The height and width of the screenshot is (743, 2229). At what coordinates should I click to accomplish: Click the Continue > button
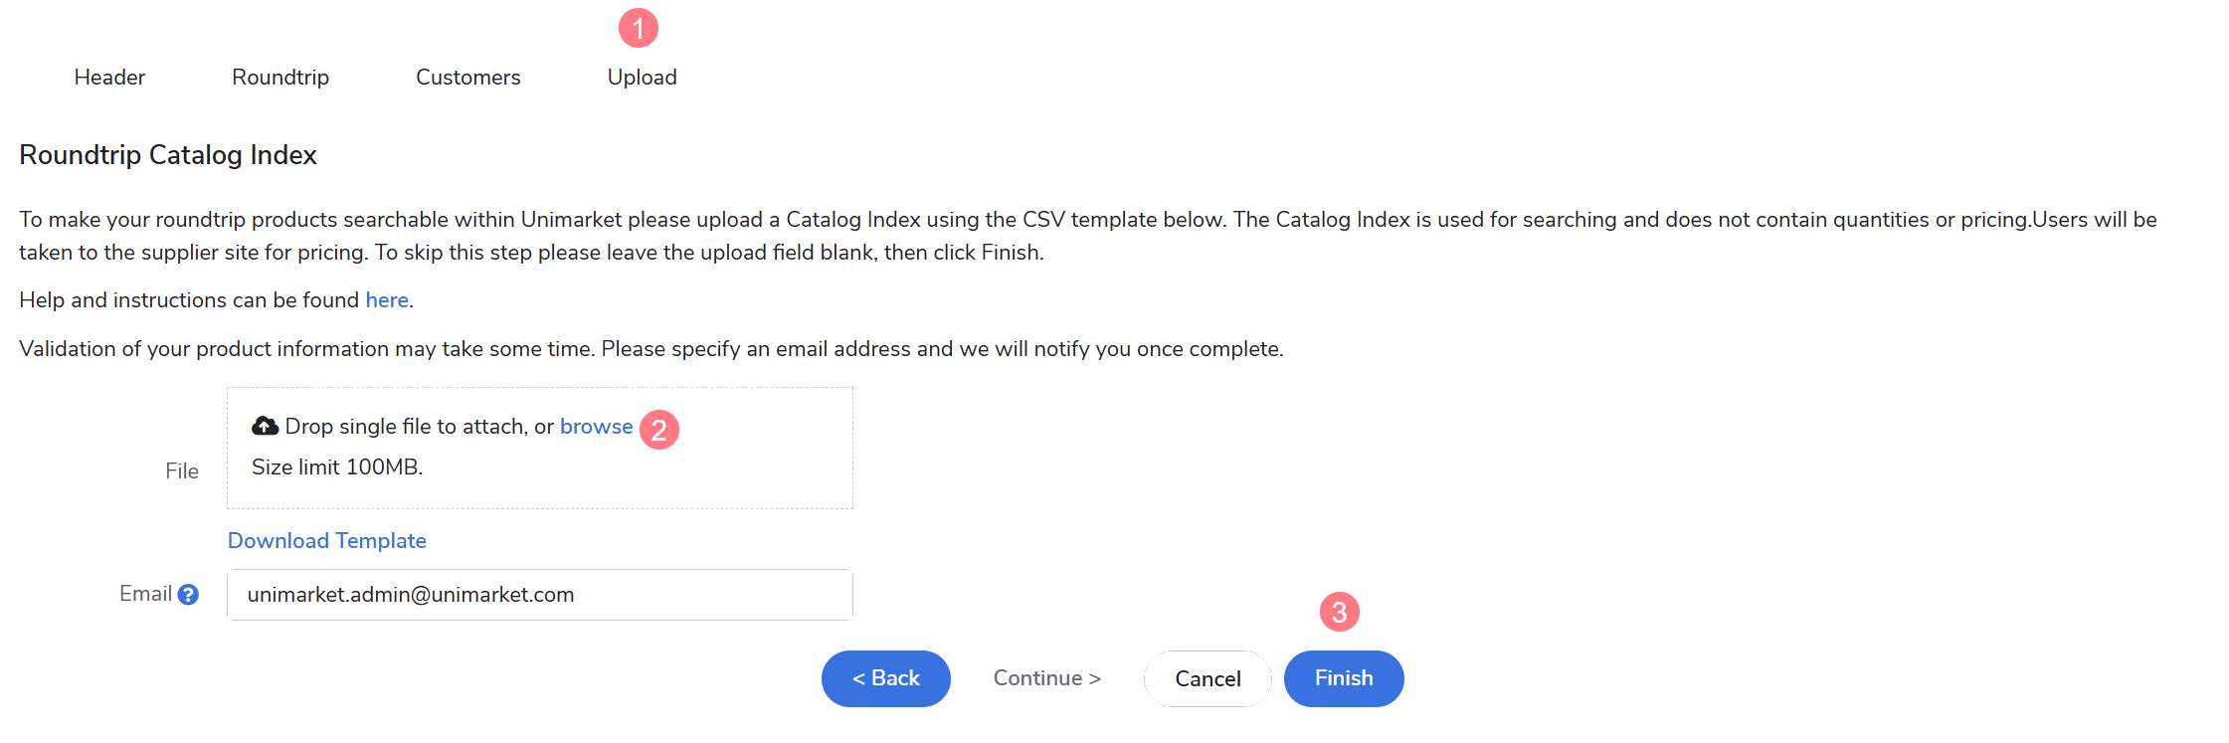coord(1046,678)
